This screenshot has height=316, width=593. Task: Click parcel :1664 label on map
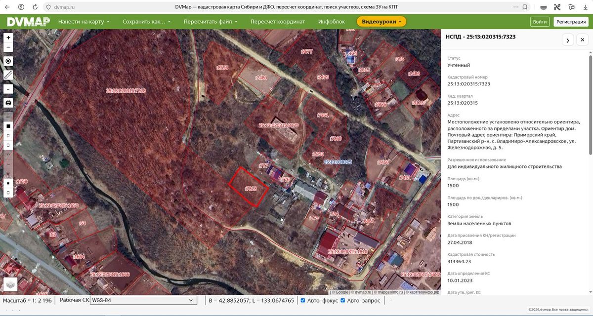pyautogui.click(x=79, y=256)
